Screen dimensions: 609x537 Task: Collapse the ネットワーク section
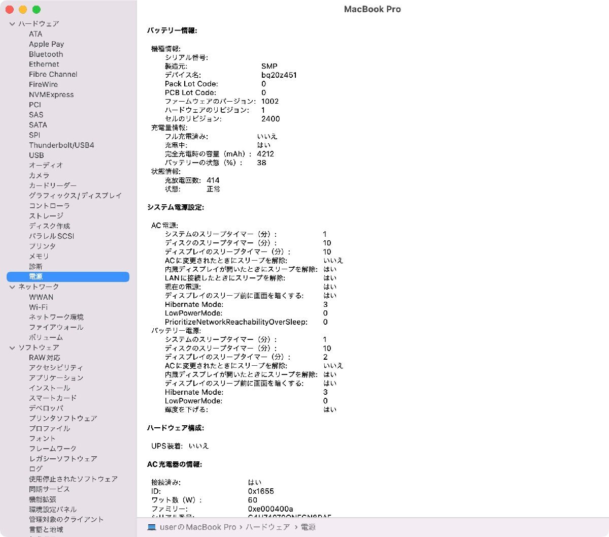(11, 287)
